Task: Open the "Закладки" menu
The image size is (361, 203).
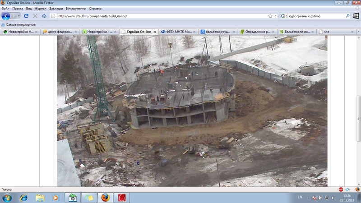Action: tap(56, 8)
